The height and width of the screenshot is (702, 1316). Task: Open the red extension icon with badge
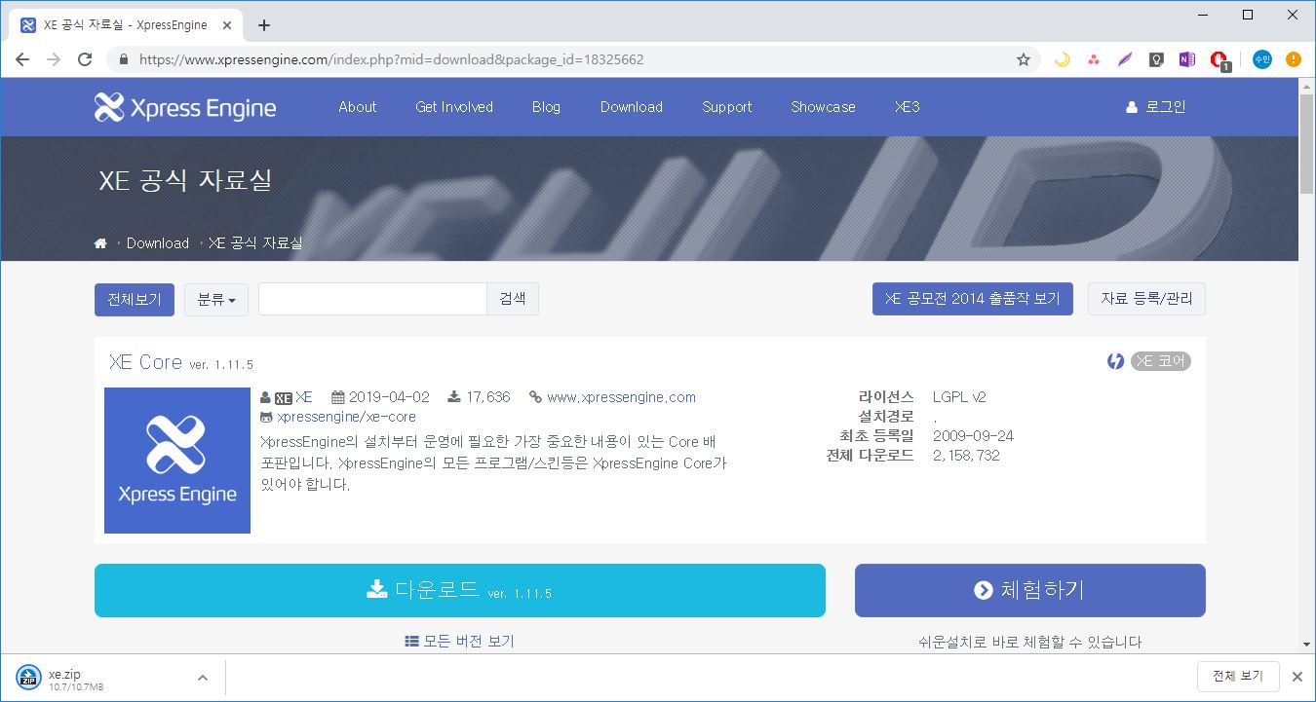coord(1219,60)
